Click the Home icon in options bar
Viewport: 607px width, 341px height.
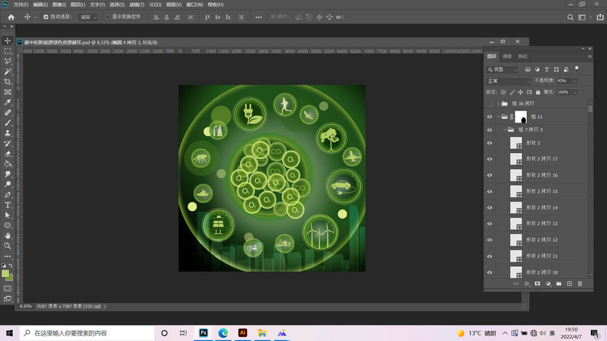tap(11, 17)
